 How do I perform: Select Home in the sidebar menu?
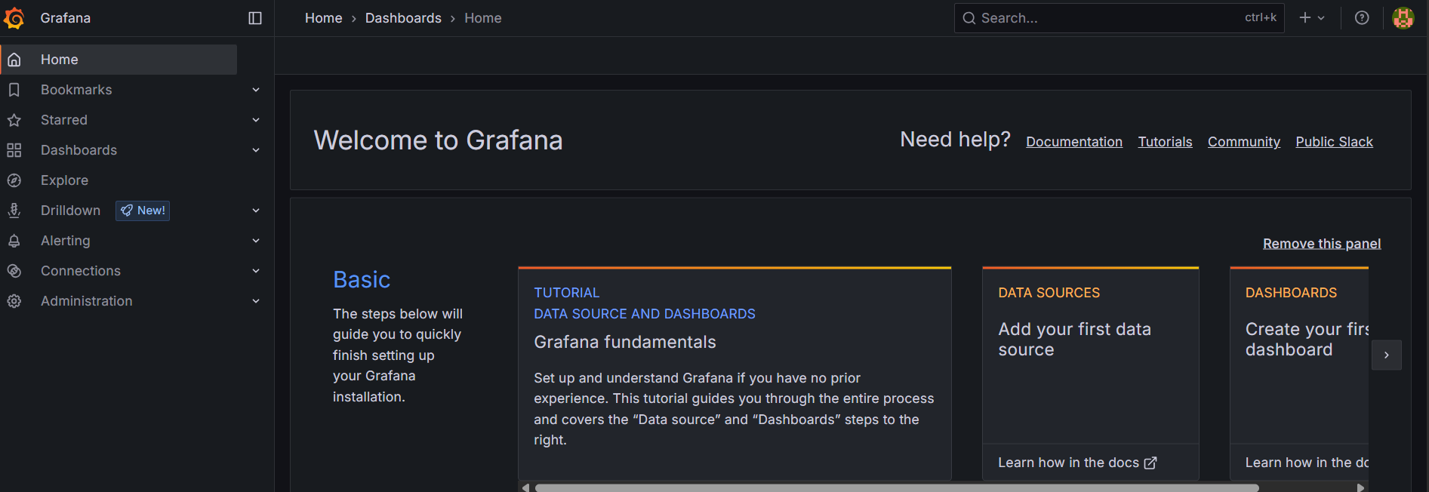click(119, 60)
